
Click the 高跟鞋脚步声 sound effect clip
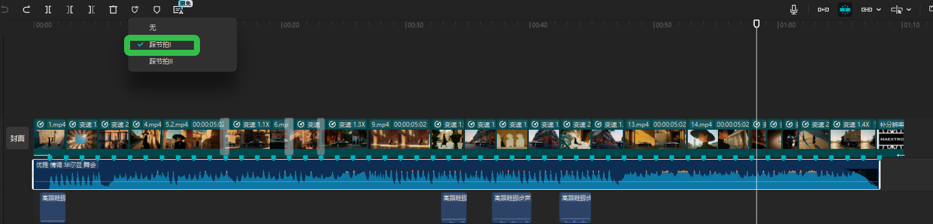pos(511,208)
